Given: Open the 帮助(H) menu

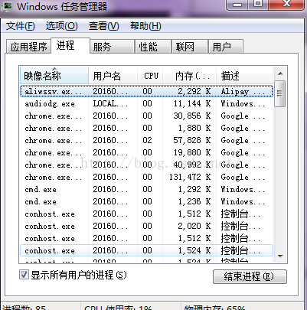Looking at the screenshot, I should click(145, 26).
